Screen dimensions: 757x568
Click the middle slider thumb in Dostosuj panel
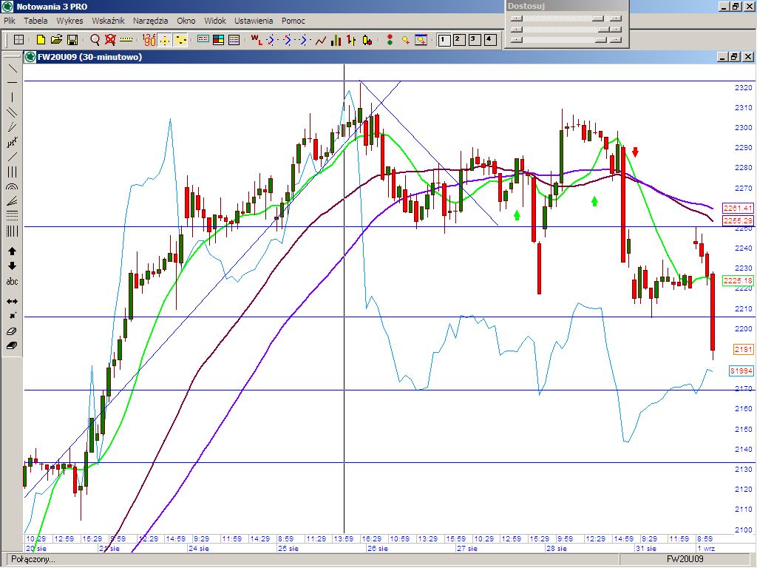coord(602,30)
